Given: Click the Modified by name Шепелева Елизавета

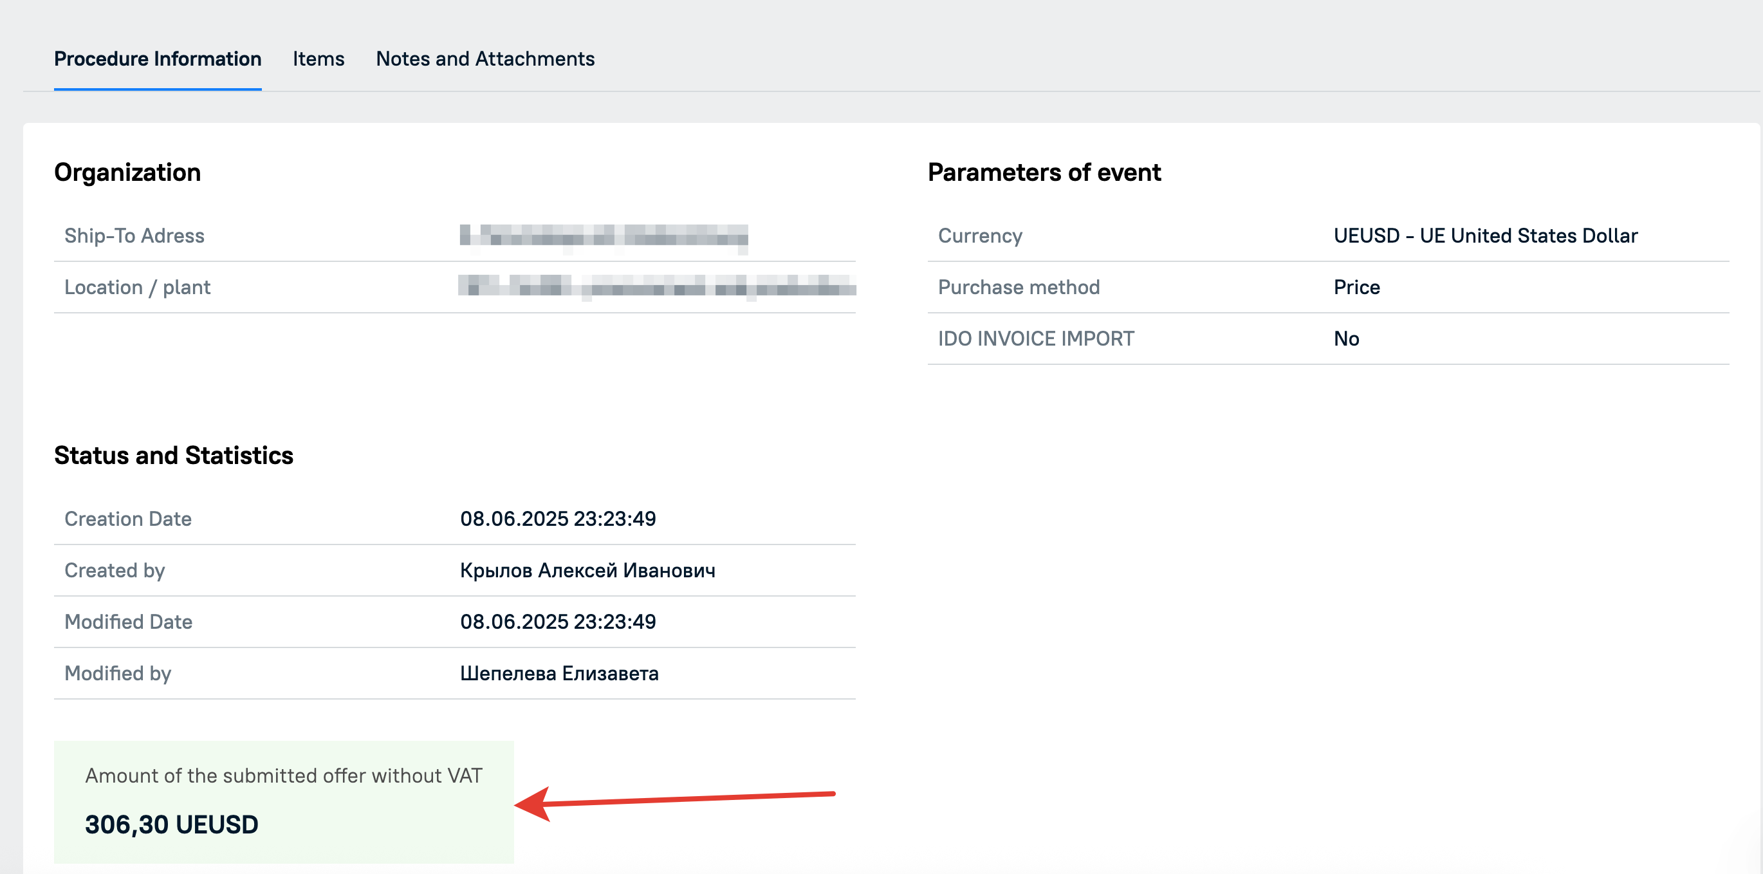Looking at the screenshot, I should click(559, 673).
